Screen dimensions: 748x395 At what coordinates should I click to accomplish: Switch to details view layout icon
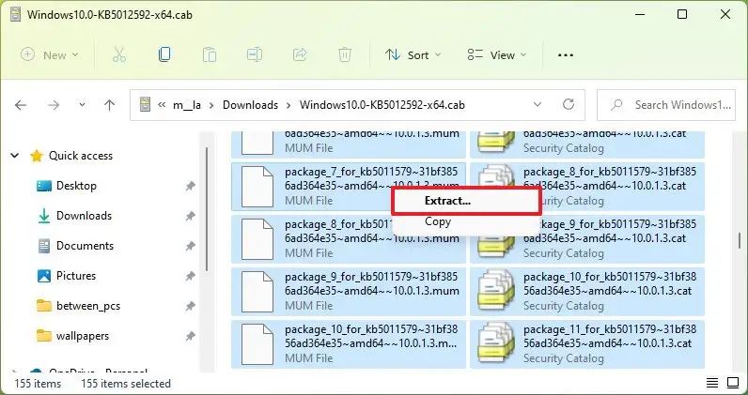pos(712,383)
